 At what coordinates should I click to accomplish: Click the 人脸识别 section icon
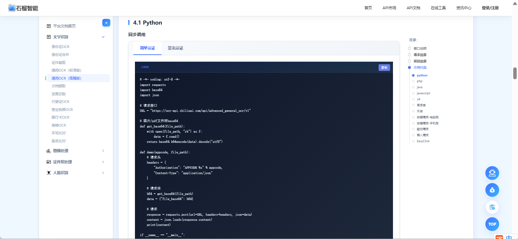49,173
